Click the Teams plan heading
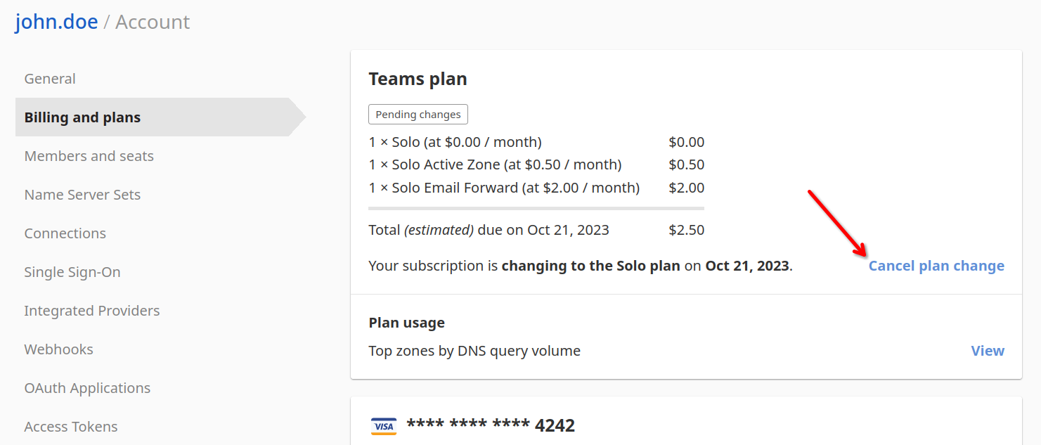1041x445 pixels. [x=418, y=78]
